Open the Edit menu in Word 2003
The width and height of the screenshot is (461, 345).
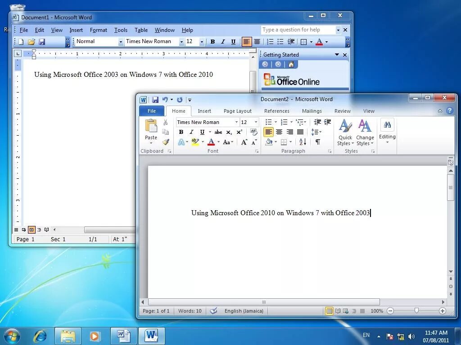pyautogui.click(x=40, y=30)
